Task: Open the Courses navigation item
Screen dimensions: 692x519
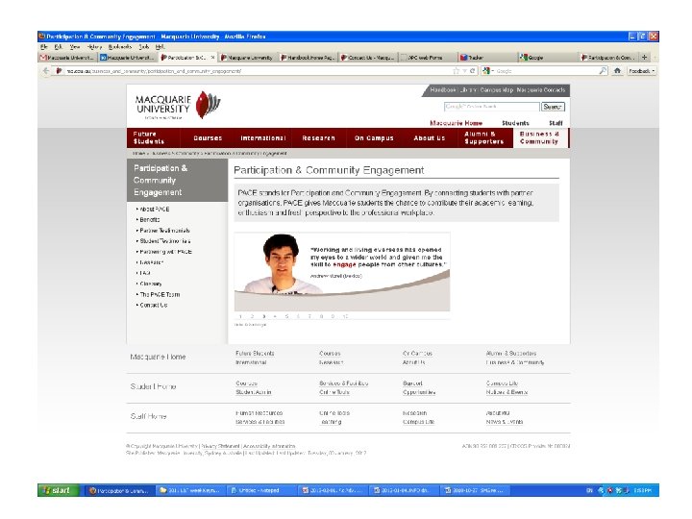Action: [208, 138]
